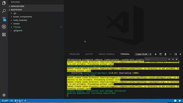Close the terminal Find widget
The width and height of the screenshot is (183, 103).
tap(176, 59)
